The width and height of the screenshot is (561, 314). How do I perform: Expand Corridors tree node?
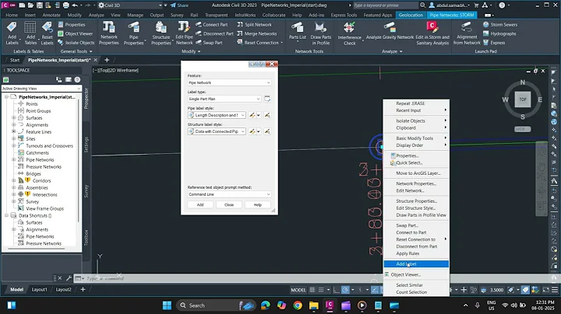click(13, 180)
